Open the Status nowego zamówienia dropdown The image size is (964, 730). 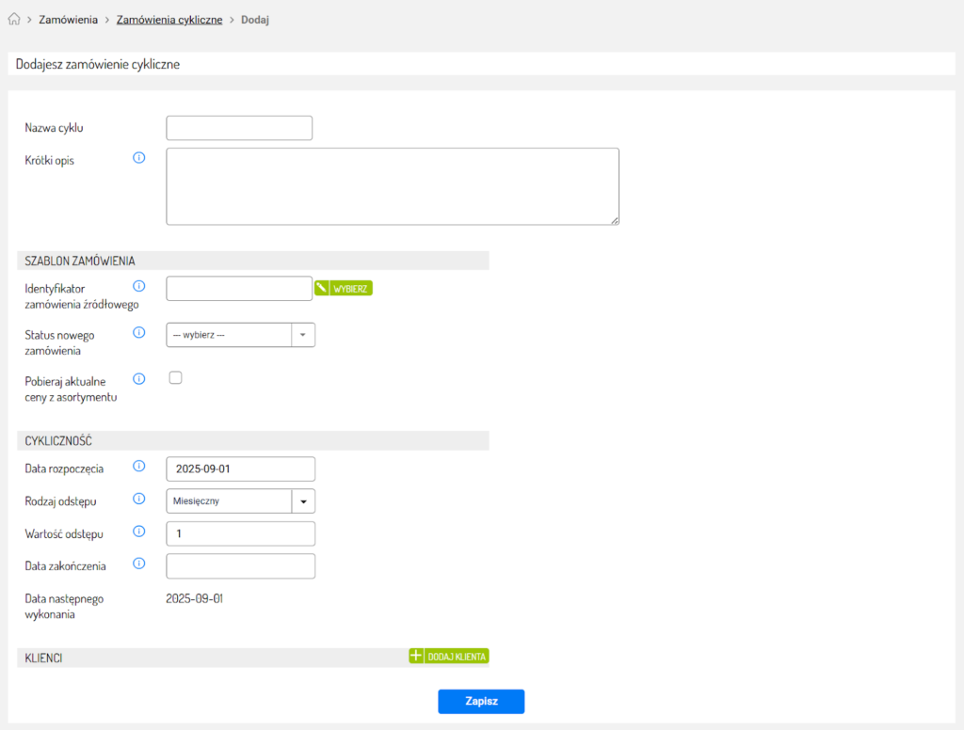(x=240, y=335)
